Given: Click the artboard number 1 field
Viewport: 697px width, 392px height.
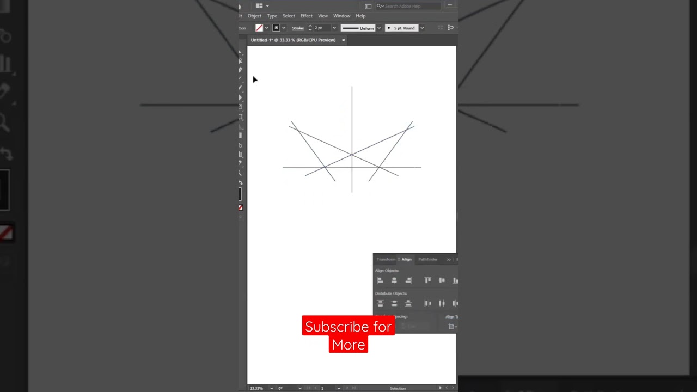Looking at the screenshot, I should tap(327, 388).
